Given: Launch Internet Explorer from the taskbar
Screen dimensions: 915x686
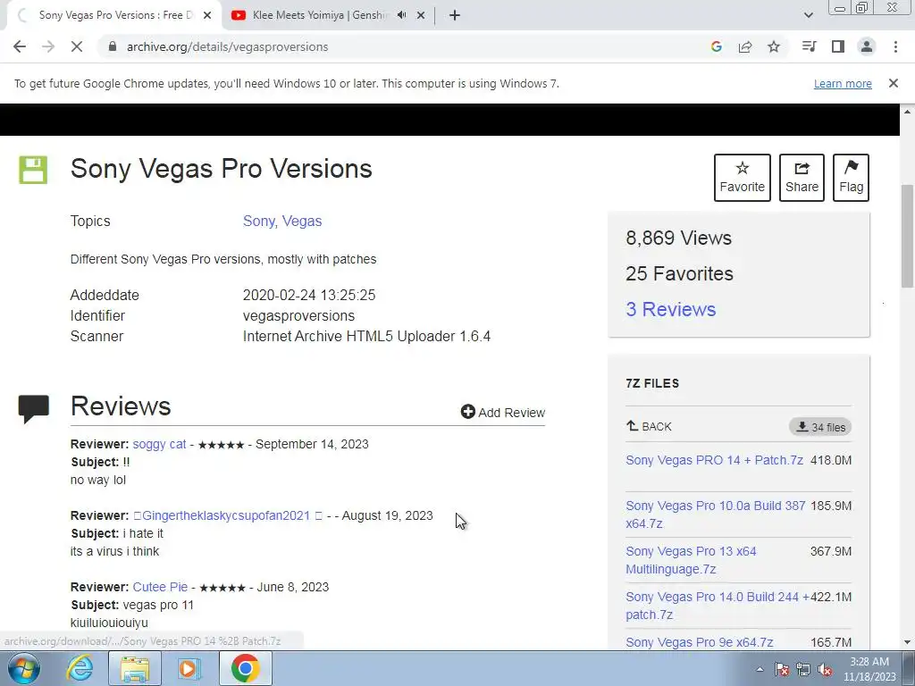Looking at the screenshot, I should 80,668.
